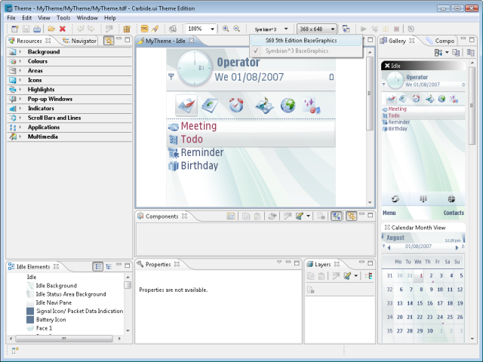Open the zoom percentage dropdown

pos(214,29)
